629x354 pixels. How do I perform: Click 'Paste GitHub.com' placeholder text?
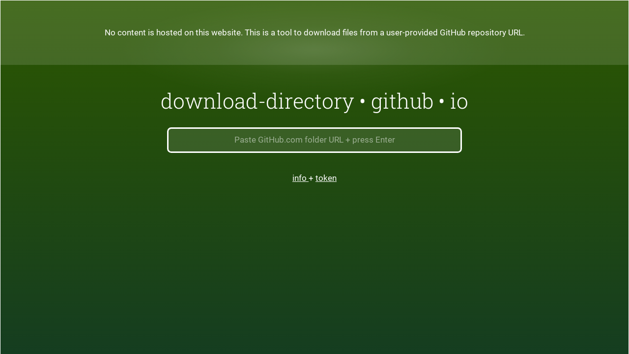pos(268,140)
